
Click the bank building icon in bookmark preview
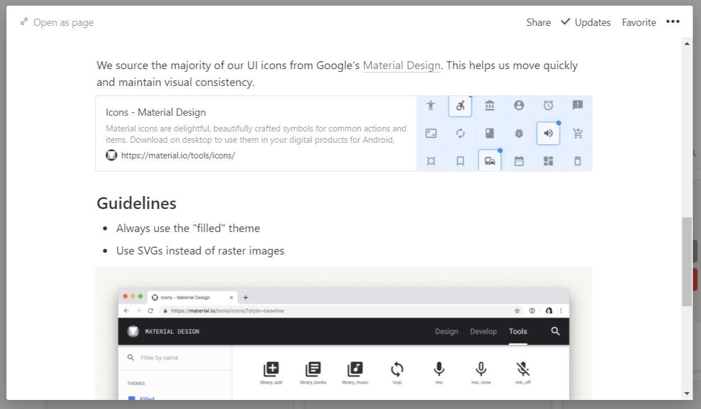[490, 105]
